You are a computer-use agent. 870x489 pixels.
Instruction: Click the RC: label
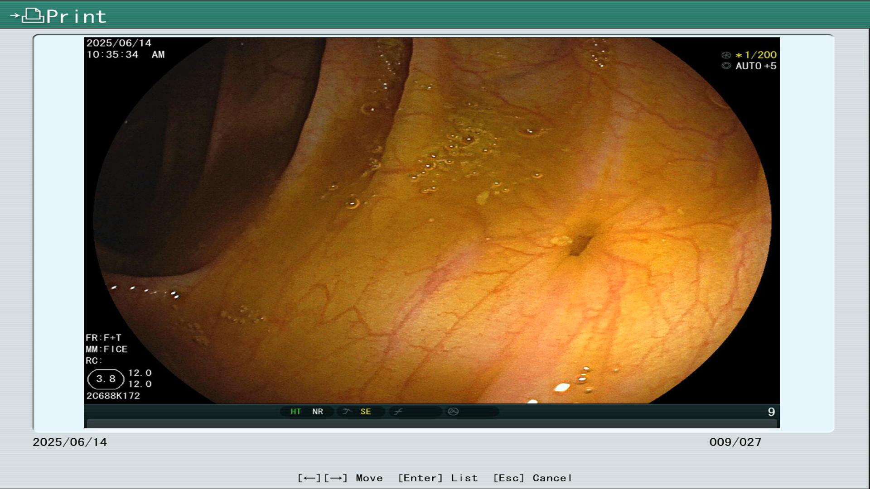point(94,361)
